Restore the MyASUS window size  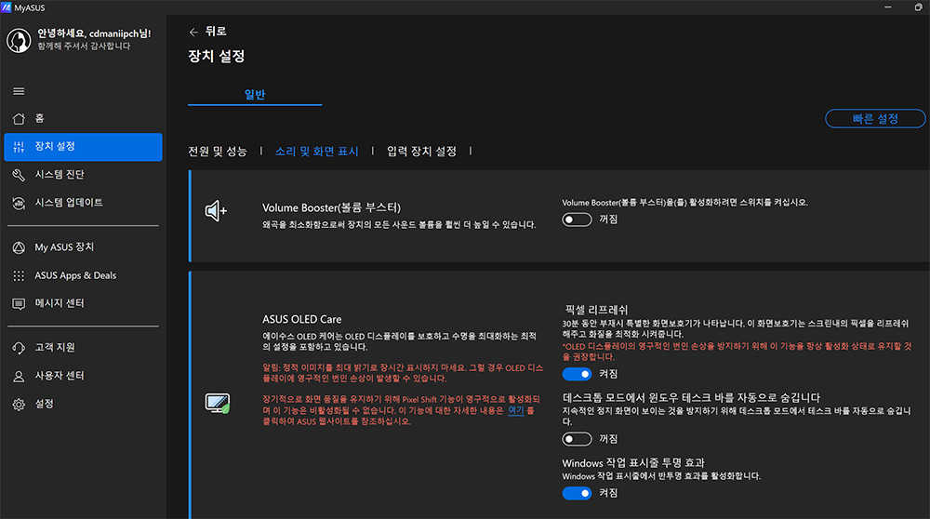pos(918,7)
